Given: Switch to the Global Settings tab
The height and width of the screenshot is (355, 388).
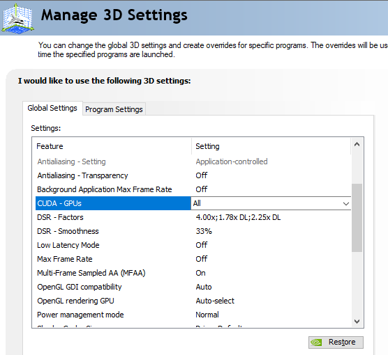Looking at the screenshot, I should pyautogui.click(x=52, y=108).
